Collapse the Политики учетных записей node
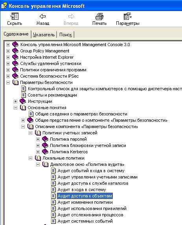This screenshot has width=182, height=225. pyautogui.click(x=30, y=133)
